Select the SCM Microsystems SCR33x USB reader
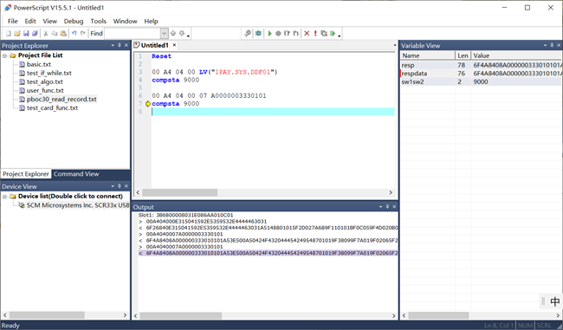 pyautogui.click(x=78, y=205)
